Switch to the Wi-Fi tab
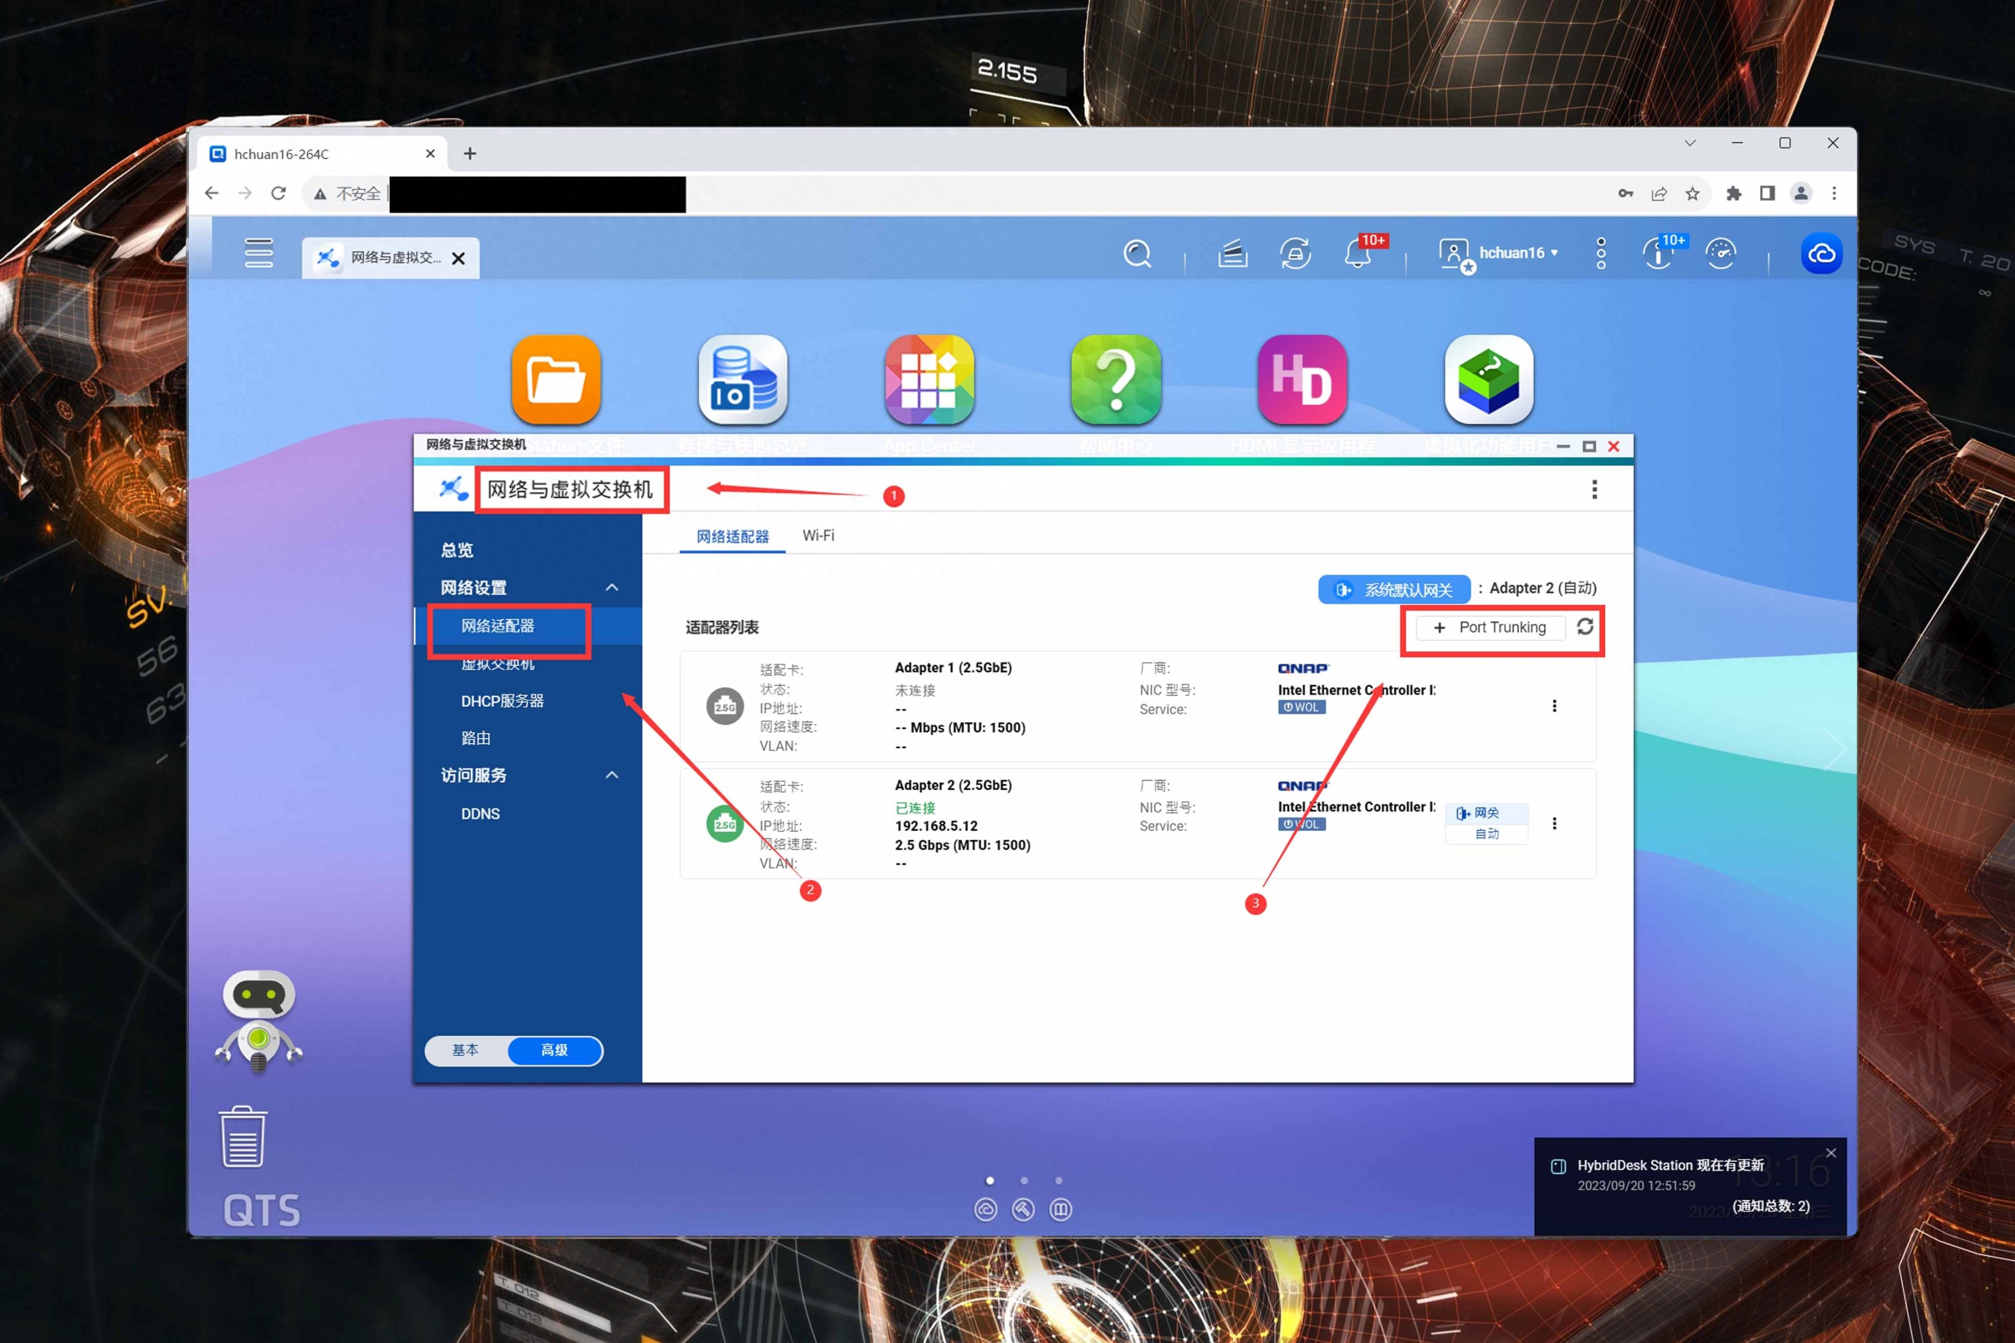The height and width of the screenshot is (1343, 2015). (x=818, y=535)
